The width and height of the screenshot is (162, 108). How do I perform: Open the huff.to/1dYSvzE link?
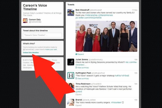click(x=122, y=76)
